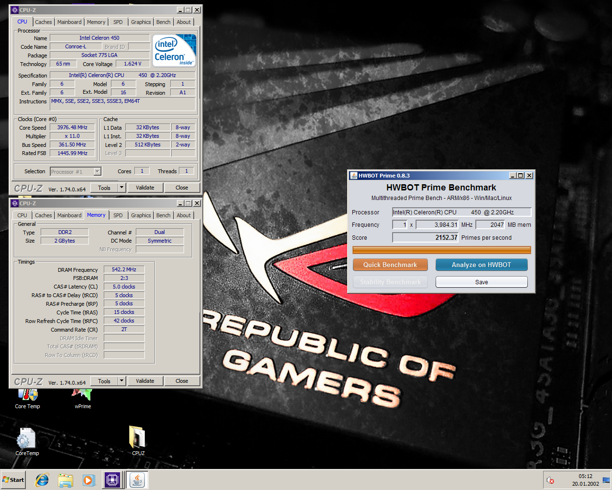This screenshot has height=490, width=612.
Task: Open Caches tab in lower CPU-Z window
Action: [x=44, y=215]
